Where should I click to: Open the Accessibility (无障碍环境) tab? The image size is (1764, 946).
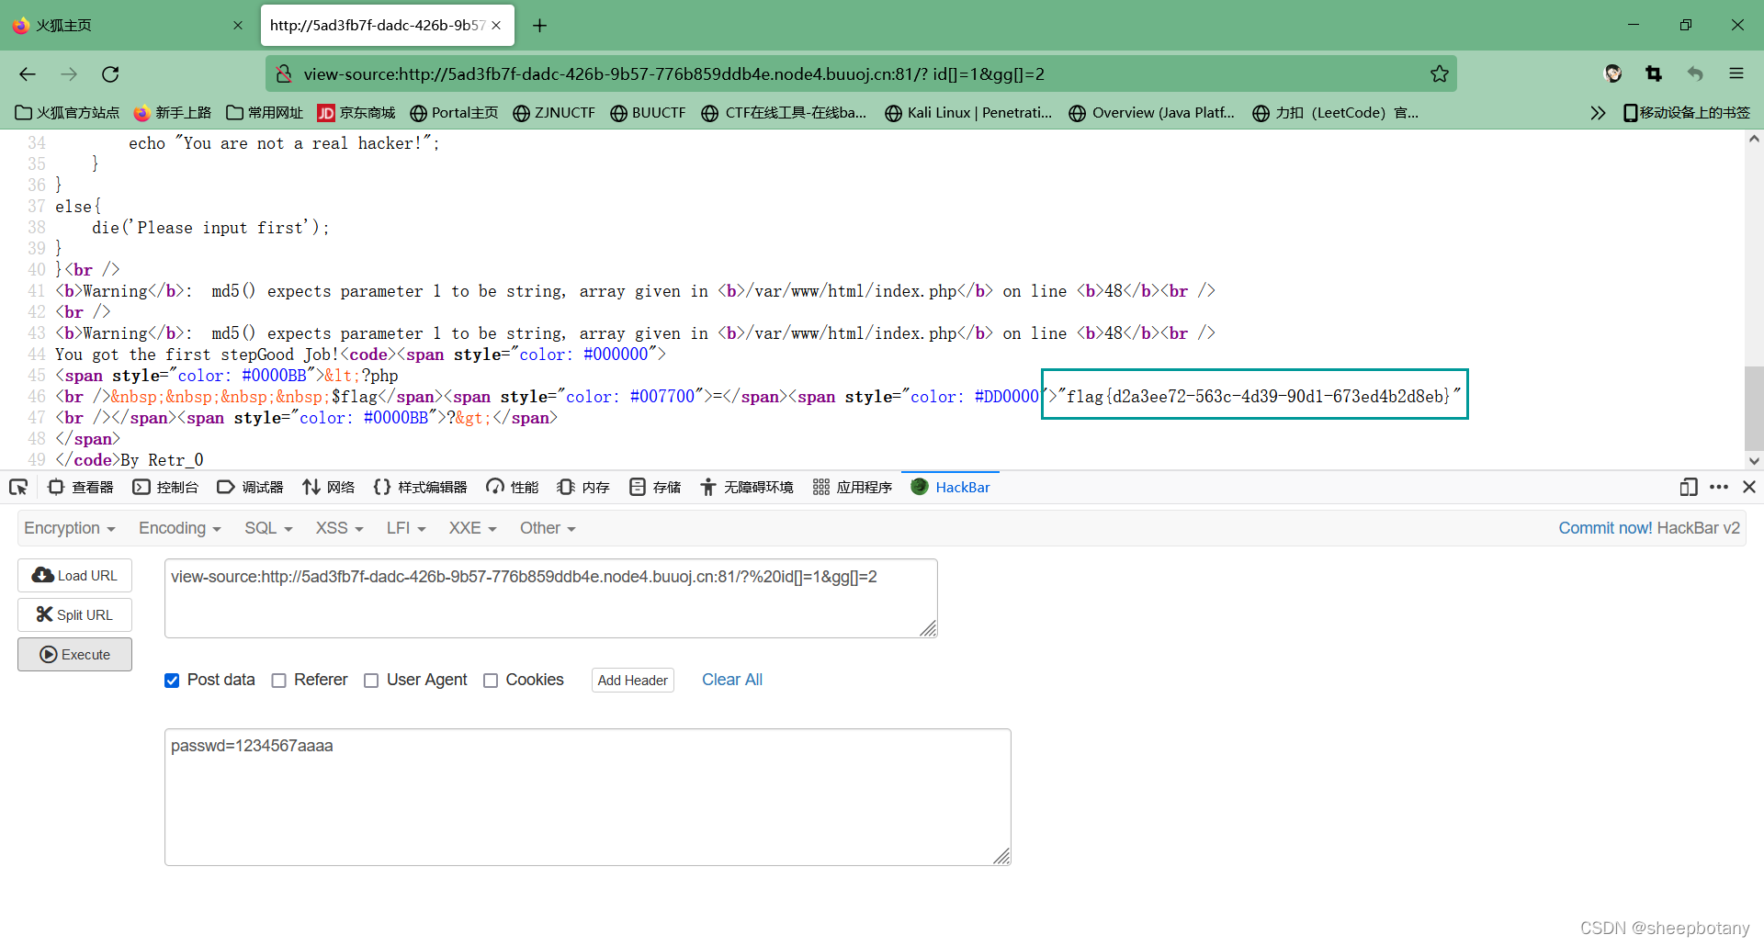point(747,488)
